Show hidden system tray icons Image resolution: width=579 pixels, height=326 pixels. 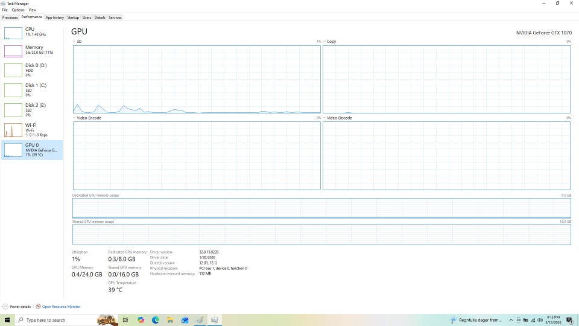point(511,320)
